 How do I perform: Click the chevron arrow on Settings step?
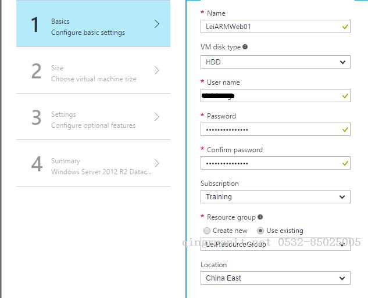point(157,117)
